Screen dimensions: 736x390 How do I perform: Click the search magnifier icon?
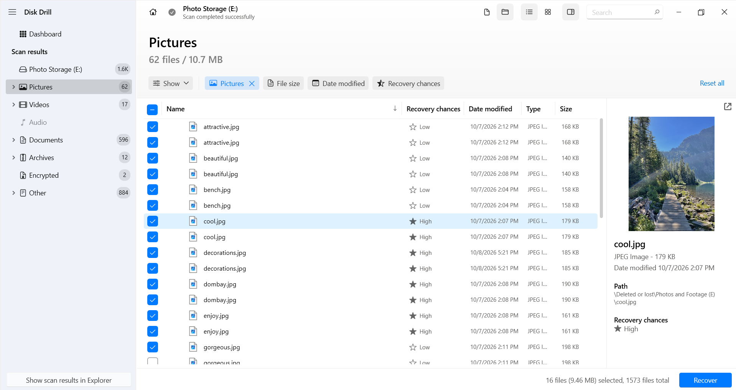(x=657, y=12)
